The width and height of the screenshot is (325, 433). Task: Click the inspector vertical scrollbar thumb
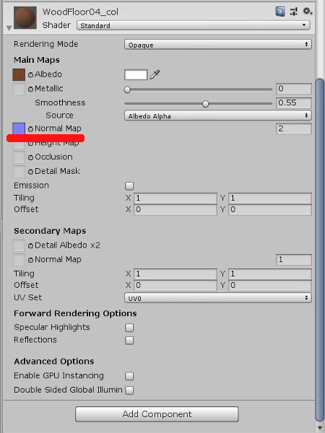(320, 250)
